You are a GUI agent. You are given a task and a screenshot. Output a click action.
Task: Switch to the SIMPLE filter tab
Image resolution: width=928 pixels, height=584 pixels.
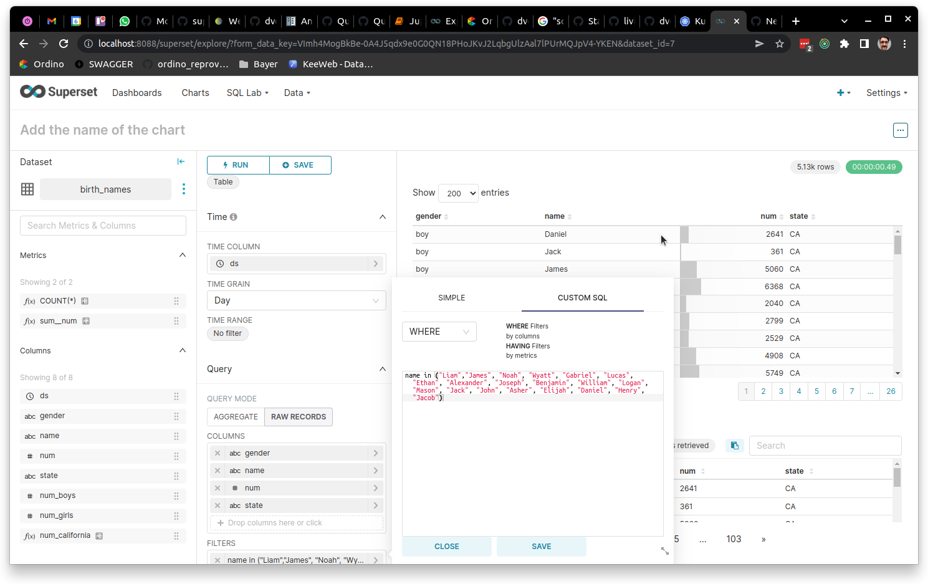(x=452, y=298)
